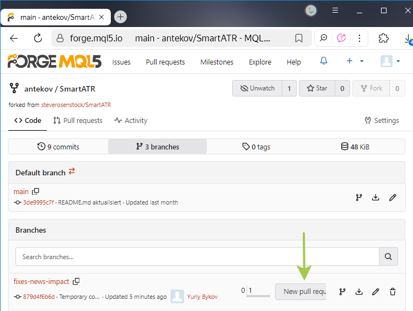
Task: Reload the current page
Action: coord(38,38)
